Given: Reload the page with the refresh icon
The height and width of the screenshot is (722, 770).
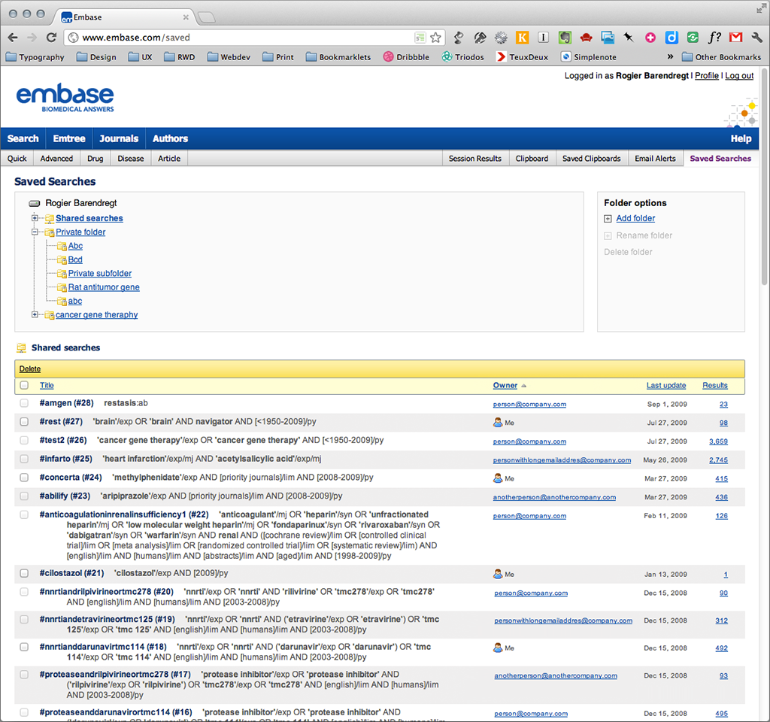Looking at the screenshot, I should (x=51, y=38).
